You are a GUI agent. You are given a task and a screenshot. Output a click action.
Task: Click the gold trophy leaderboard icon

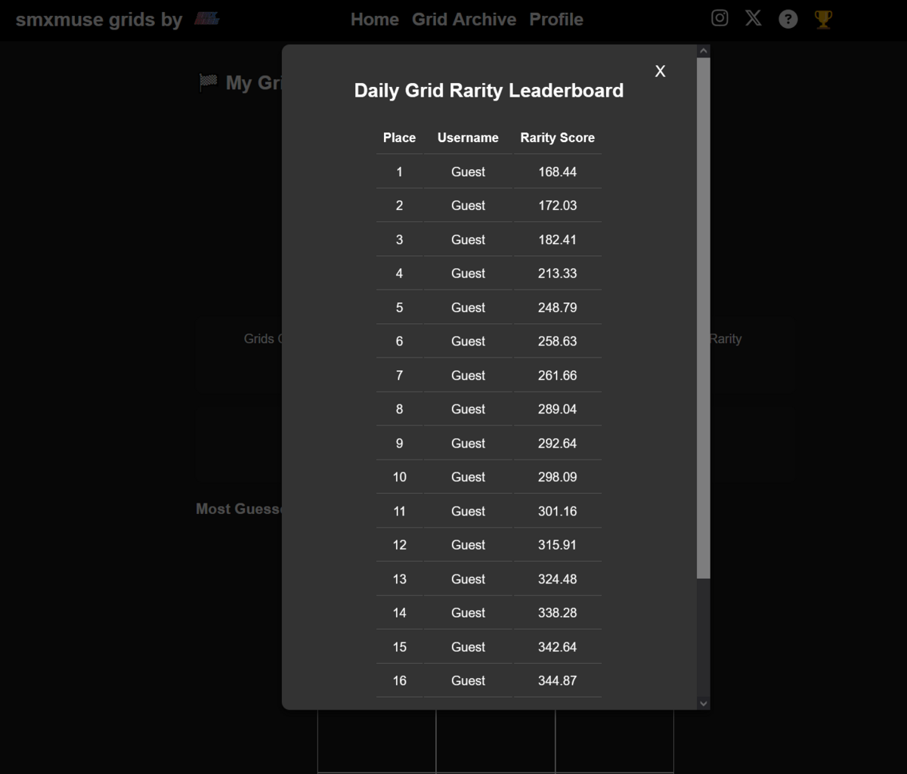tap(823, 19)
